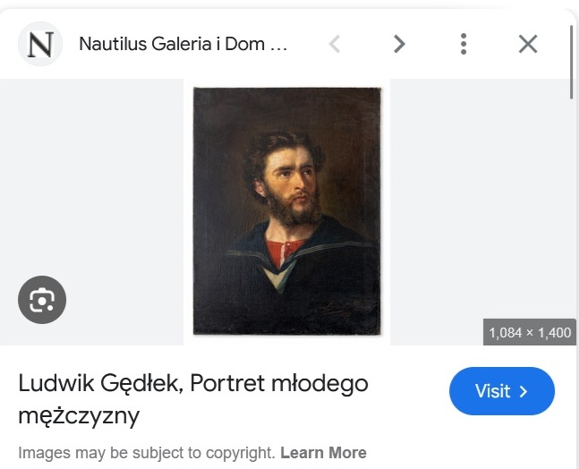Click the 1,084 × 1,400 dimensions badge
This screenshot has width=579, height=469.
tap(530, 332)
